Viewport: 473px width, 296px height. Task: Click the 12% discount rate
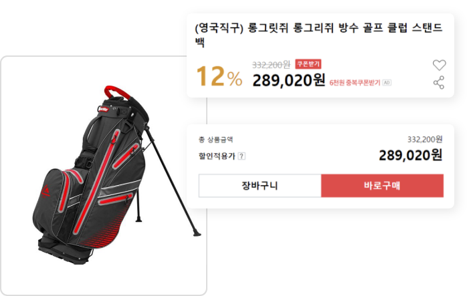coord(219,77)
